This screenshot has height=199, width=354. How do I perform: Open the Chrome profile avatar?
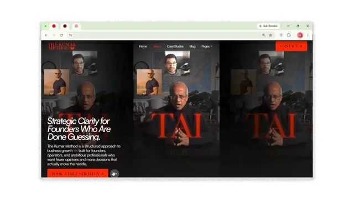coord(300,35)
